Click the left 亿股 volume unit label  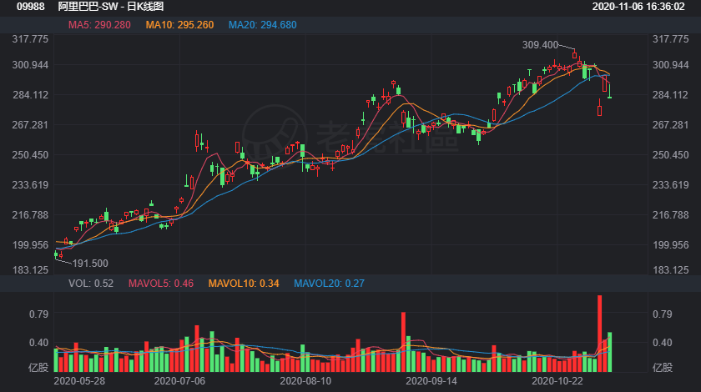click(x=38, y=368)
